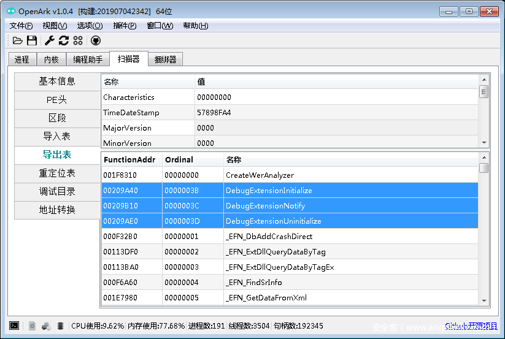This screenshot has height=339, width=505.
Task: Open the wrench settings tool
Action: (x=50, y=40)
